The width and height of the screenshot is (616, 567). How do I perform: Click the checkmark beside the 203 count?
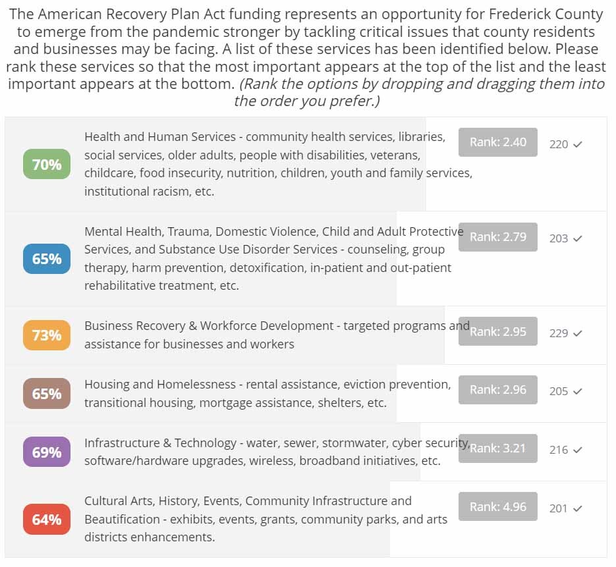[578, 238]
